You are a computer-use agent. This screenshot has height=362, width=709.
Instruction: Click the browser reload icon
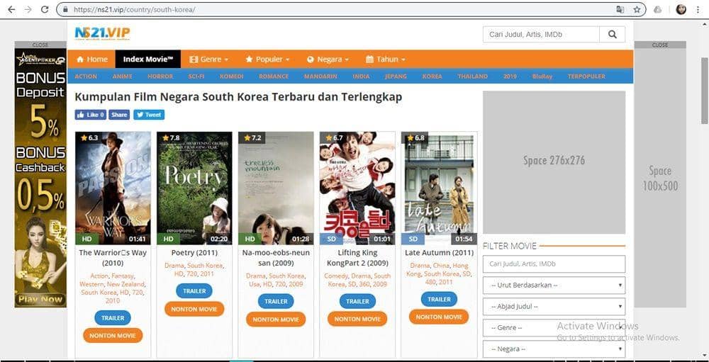[45, 10]
